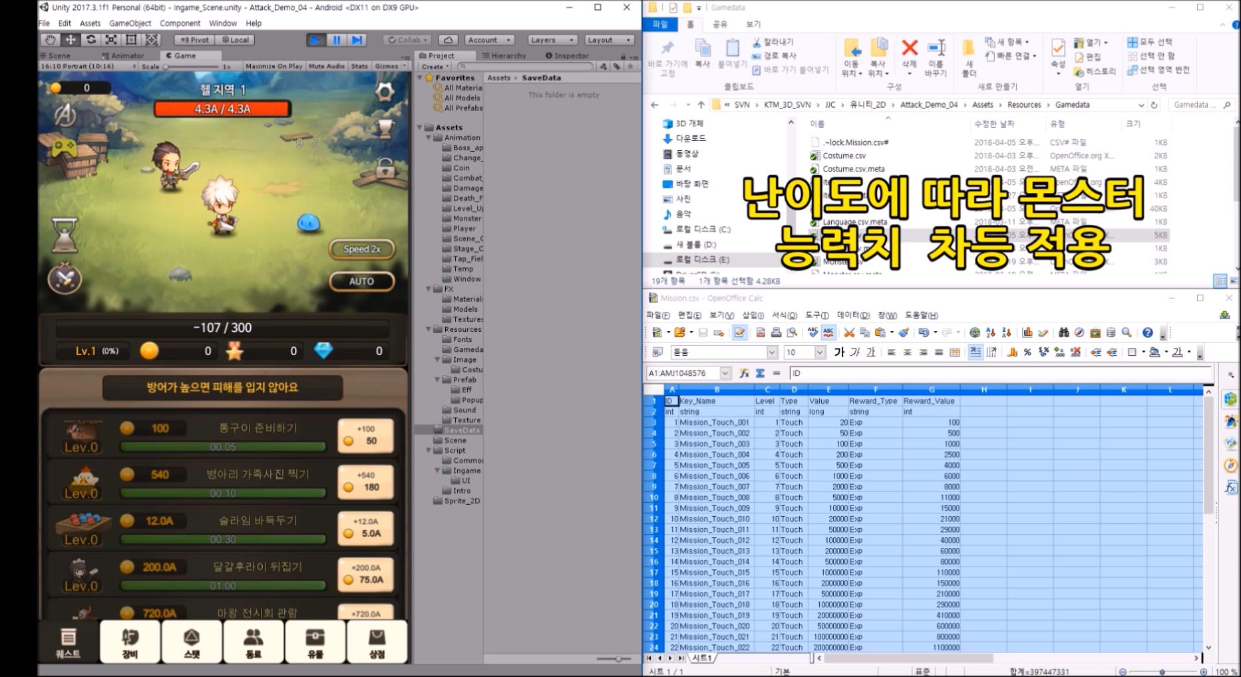Click the Unity Step frame button
The width and height of the screenshot is (1241, 677).
coord(357,40)
